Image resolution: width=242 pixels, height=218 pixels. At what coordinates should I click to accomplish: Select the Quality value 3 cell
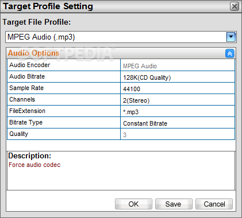(x=178, y=134)
